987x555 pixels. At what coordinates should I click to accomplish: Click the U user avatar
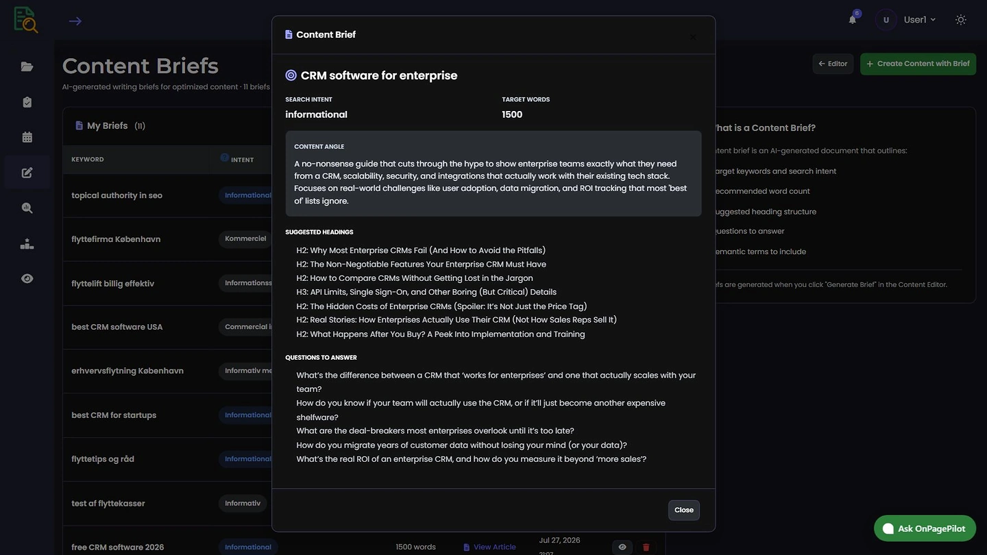point(886,20)
